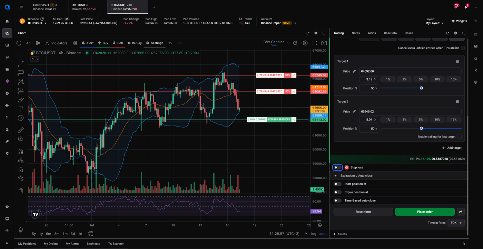Collapse Expirations / Auto close section
This screenshot has height=249, width=483.
click(x=336, y=176)
